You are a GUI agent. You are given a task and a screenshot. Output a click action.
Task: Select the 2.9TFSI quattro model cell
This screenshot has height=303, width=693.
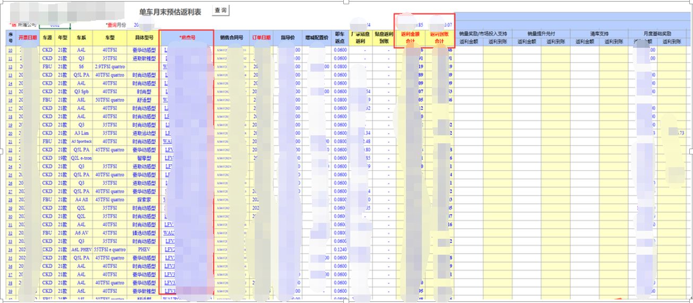pos(110,67)
